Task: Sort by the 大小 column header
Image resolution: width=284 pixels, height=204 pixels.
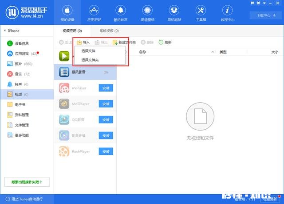Action: coord(275,52)
